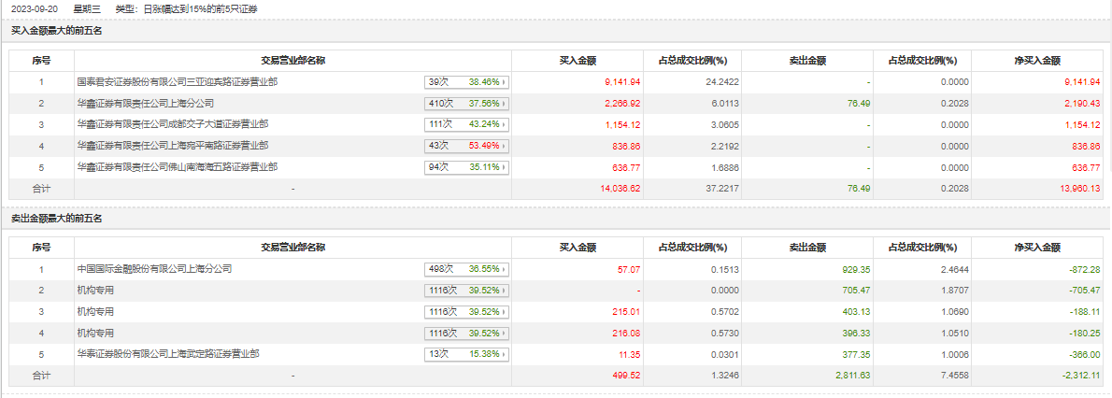
Task: Click 中国国际金融股份有限公司上海分公司
Action: (x=154, y=269)
